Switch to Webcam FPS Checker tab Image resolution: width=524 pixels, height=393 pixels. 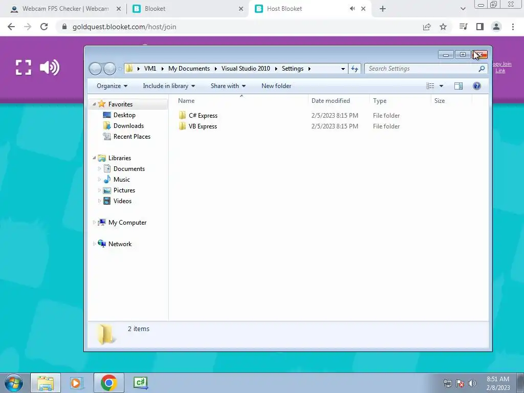click(65, 9)
